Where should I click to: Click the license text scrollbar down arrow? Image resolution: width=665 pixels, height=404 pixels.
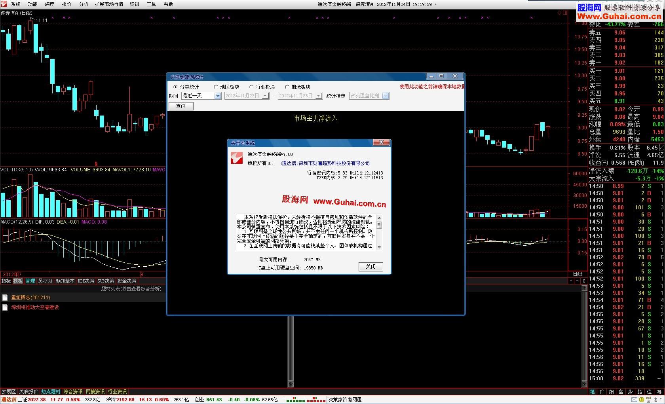click(x=379, y=247)
